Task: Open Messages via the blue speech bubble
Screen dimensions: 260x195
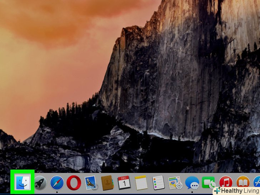Action: tap(192, 183)
